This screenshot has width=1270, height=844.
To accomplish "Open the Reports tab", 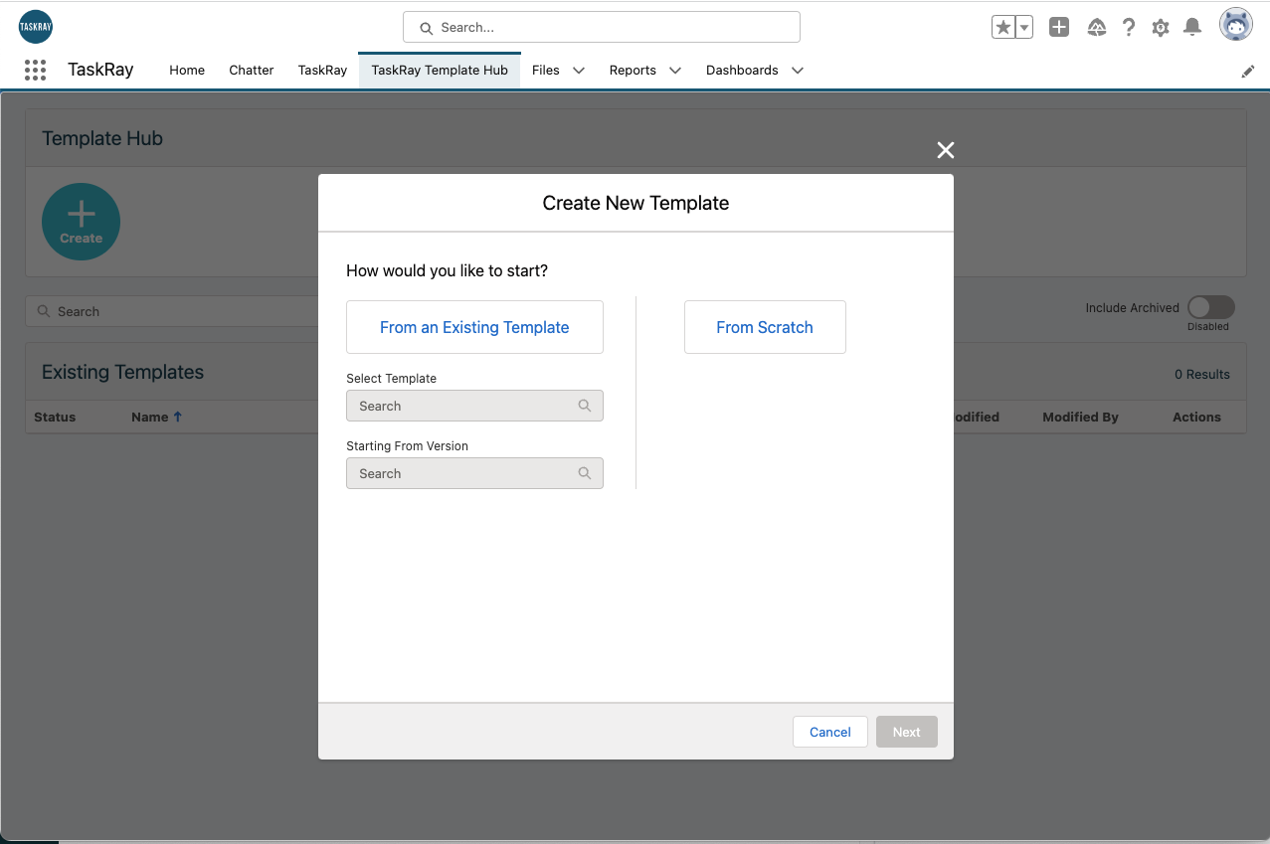I will [x=633, y=71].
